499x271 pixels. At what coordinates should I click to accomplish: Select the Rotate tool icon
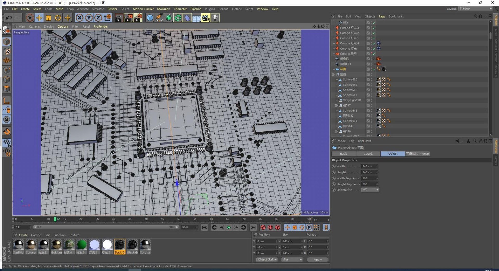(x=58, y=18)
